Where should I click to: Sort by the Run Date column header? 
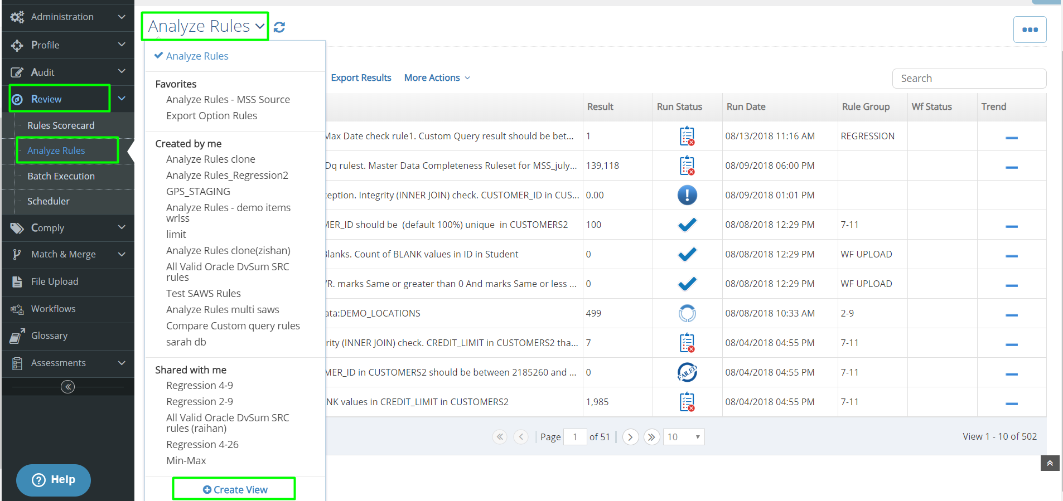click(746, 106)
